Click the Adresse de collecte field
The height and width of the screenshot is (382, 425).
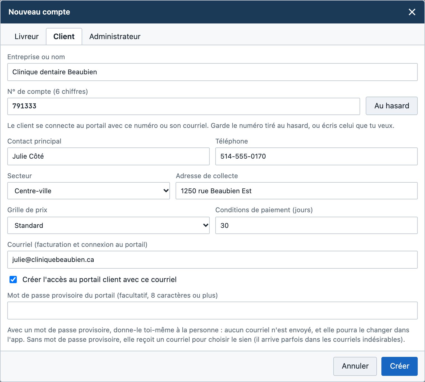click(297, 191)
